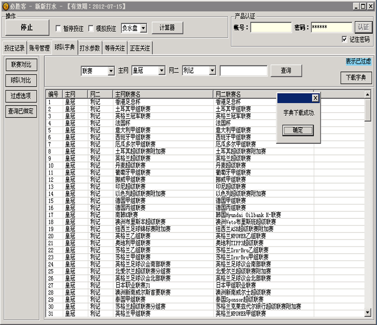
Task: Uncheck the 记住密码 checkbox
Action: click(344, 39)
